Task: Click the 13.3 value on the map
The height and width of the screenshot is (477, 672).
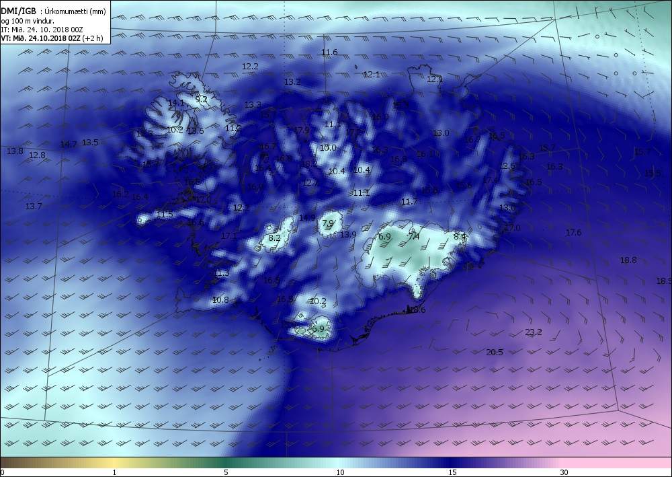Action: 253,105
